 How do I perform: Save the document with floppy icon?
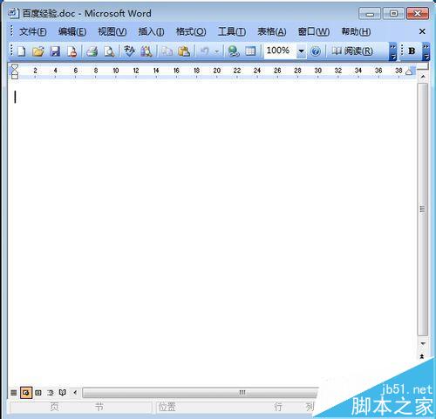pos(55,51)
